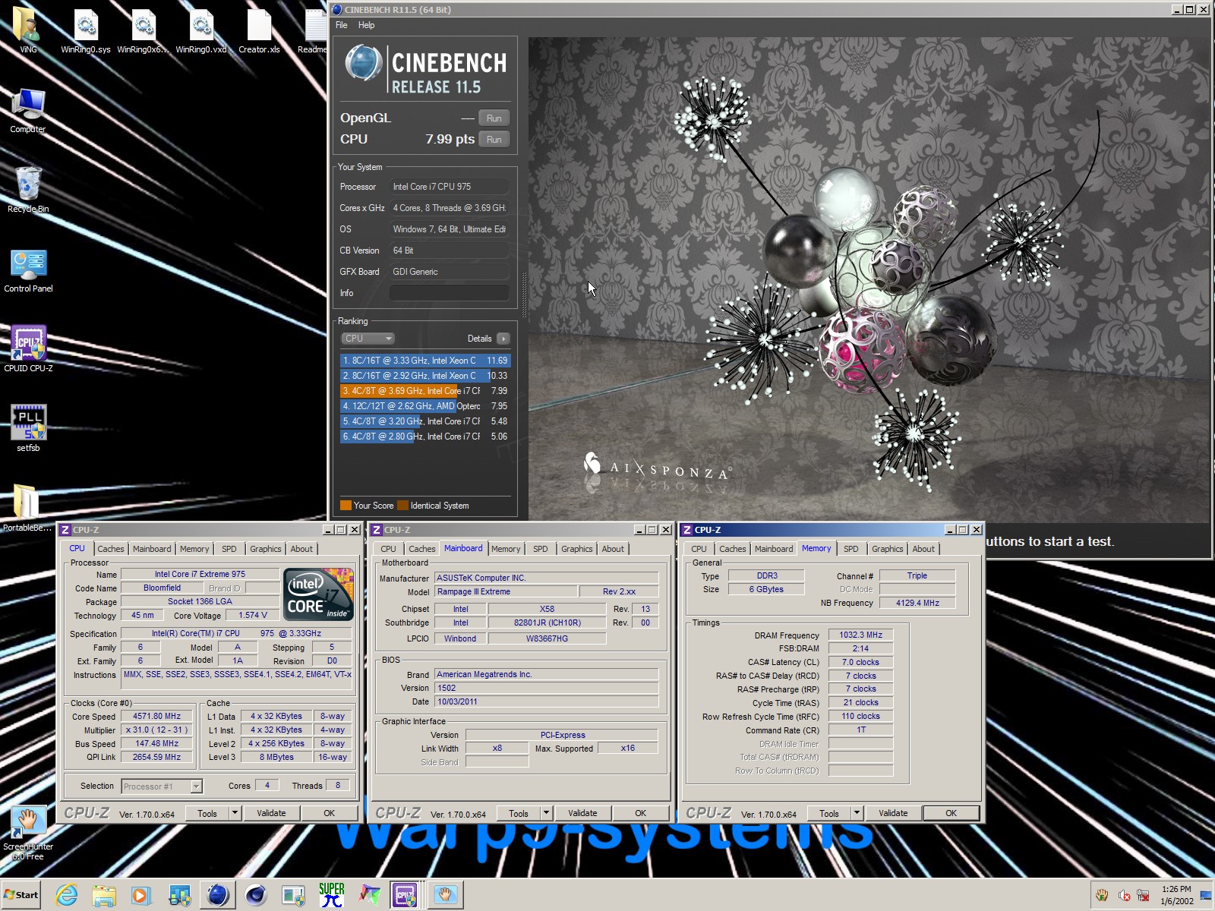Launch ScreenHunter 6.0 Free desktop shortcut
Viewport: 1215px width, 911px height.
click(28, 833)
